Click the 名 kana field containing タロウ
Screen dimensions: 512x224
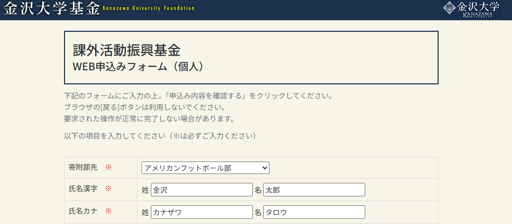(x=314, y=212)
